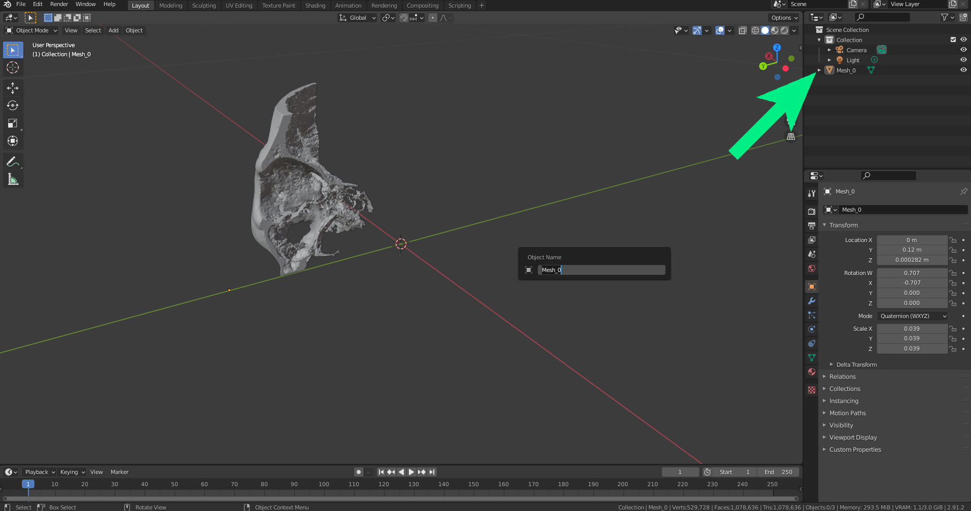Expand the Relations panel
This screenshot has width=971, height=511.
tap(842, 377)
